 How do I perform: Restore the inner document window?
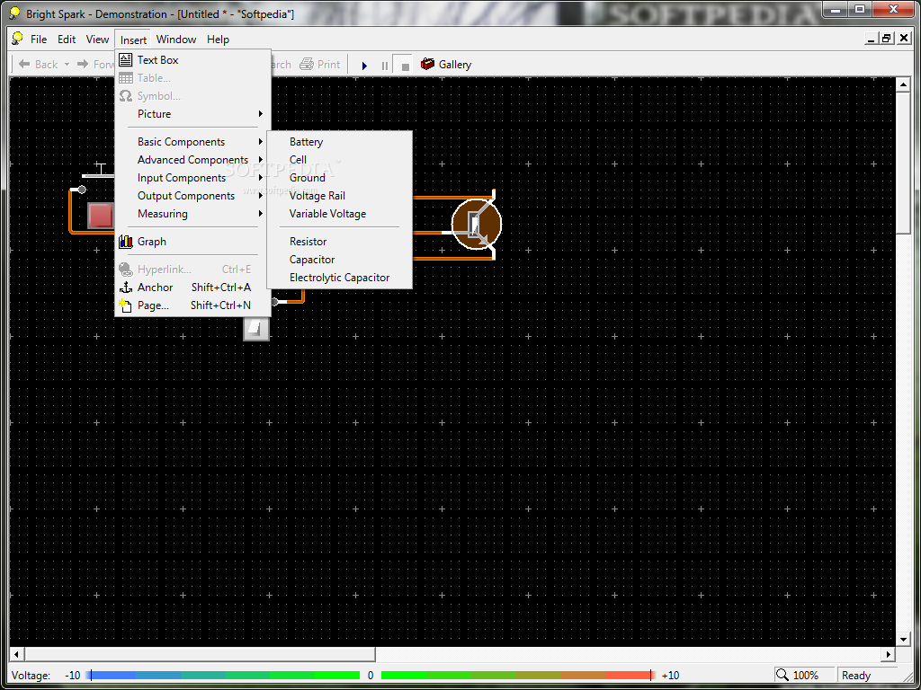pyautogui.click(x=887, y=39)
